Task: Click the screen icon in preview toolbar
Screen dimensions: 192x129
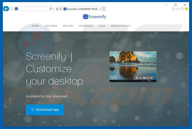Action: click(x=148, y=78)
